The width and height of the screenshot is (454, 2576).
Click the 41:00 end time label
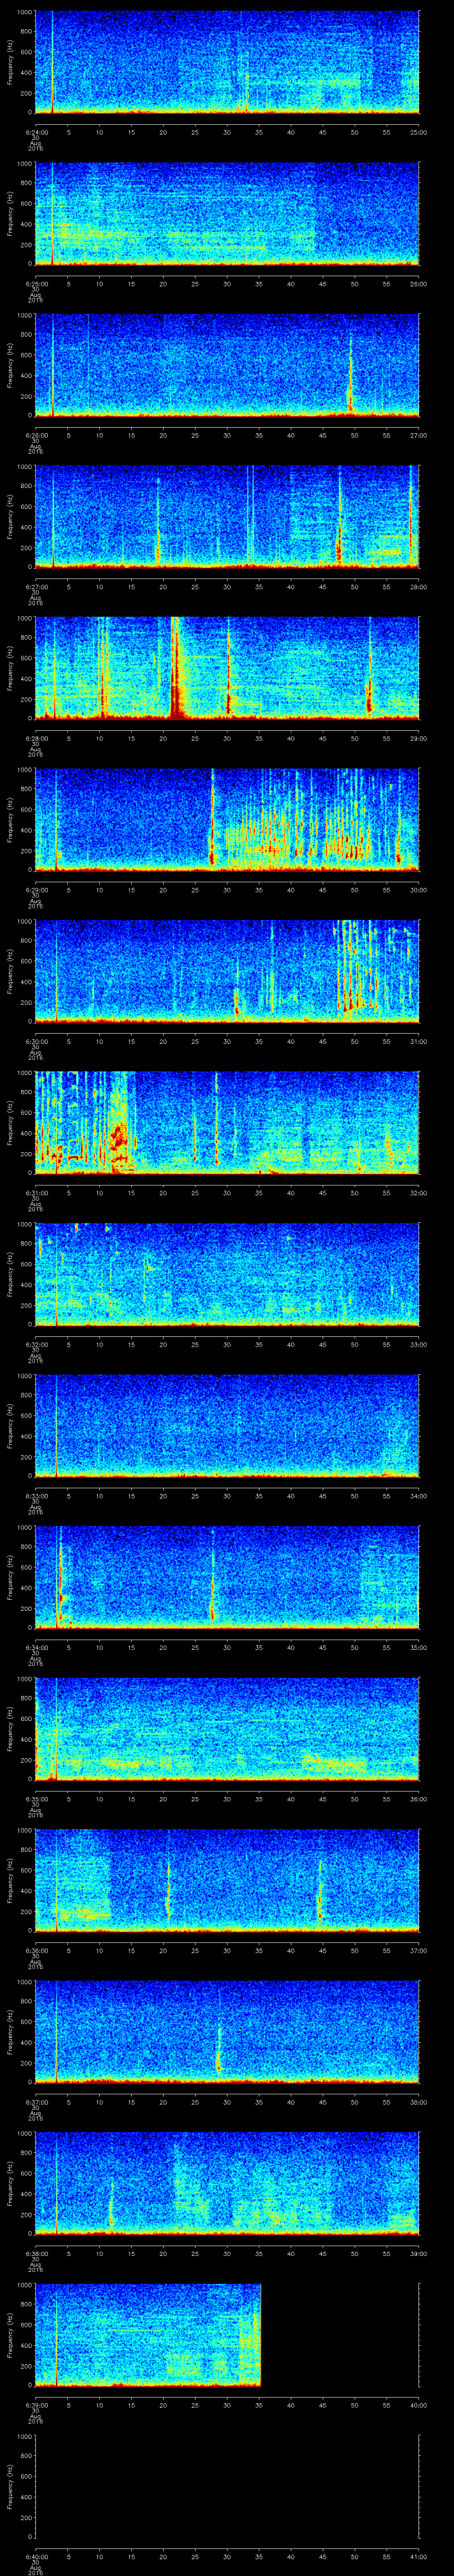418,2556
